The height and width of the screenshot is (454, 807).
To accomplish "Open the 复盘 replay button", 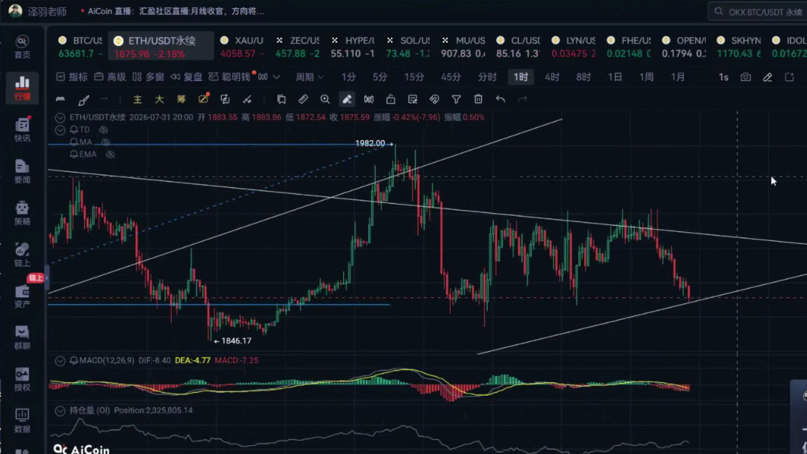I will coord(186,77).
